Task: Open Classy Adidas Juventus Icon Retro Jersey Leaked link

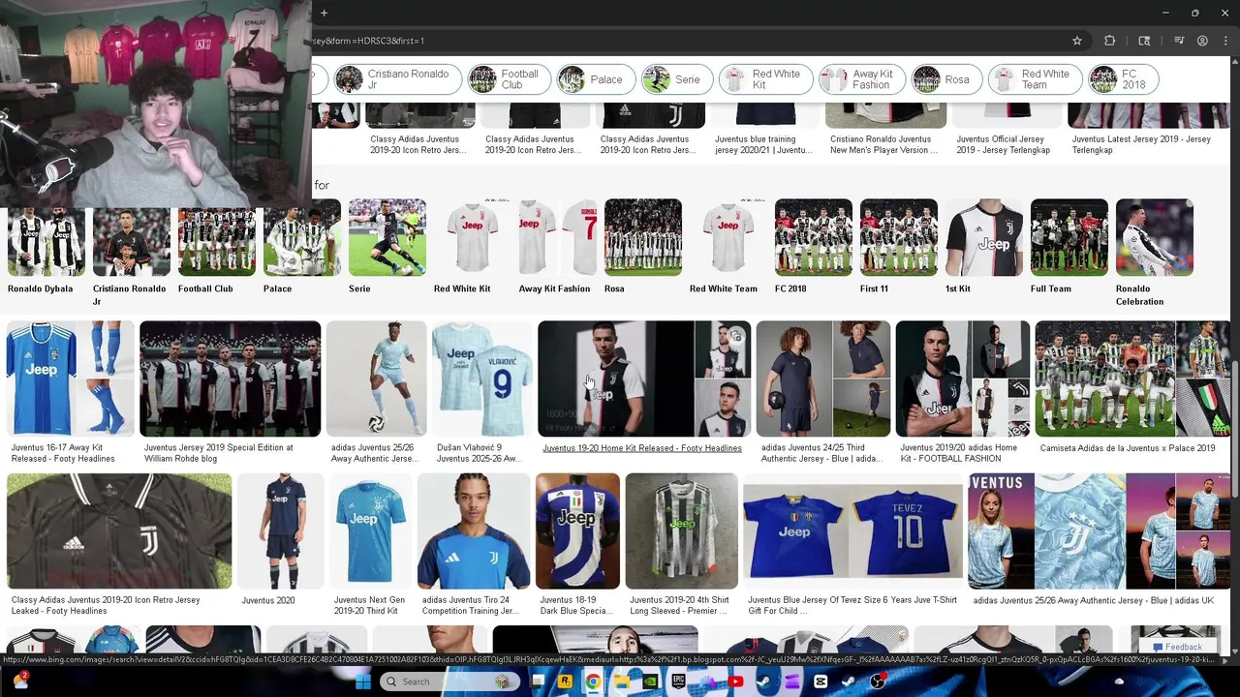Action: coord(106,605)
